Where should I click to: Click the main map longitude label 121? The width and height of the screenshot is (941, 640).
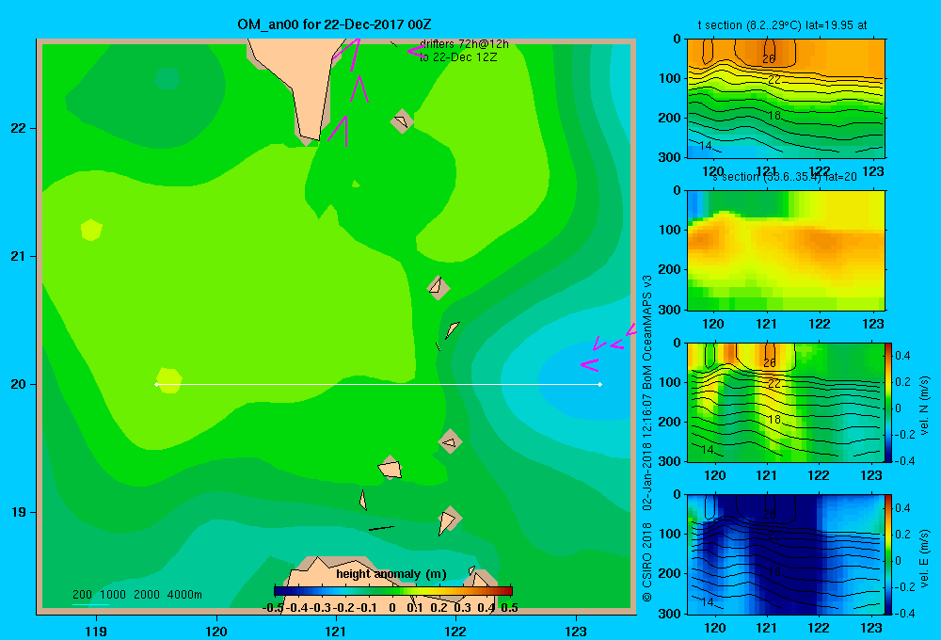point(336,631)
